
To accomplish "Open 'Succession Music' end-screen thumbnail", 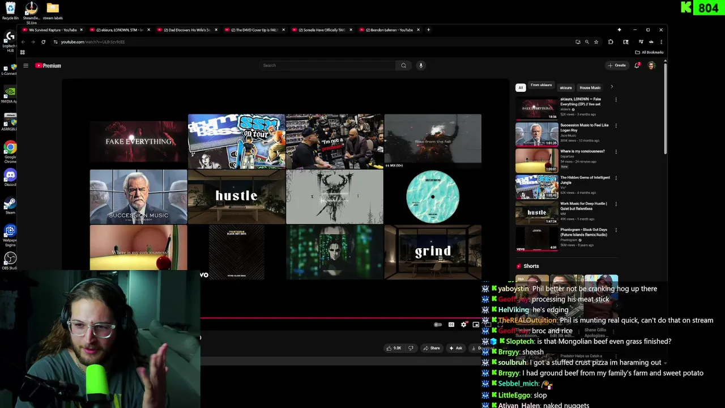I will (x=138, y=197).
